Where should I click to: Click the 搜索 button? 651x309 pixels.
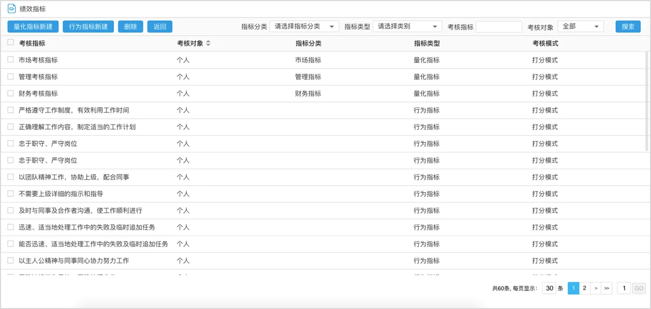point(628,27)
